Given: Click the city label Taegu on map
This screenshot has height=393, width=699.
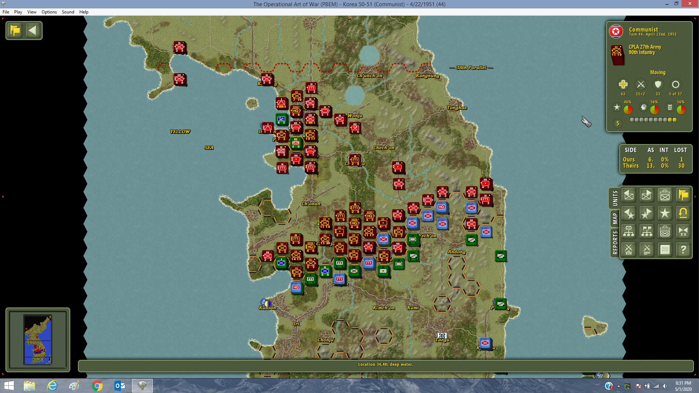Looking at the screenshot, I should pos(442,340).
